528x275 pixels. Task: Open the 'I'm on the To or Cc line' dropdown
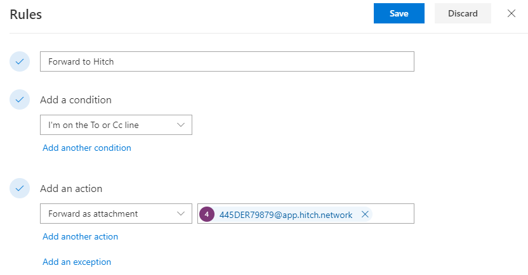(x=108, y=125)
